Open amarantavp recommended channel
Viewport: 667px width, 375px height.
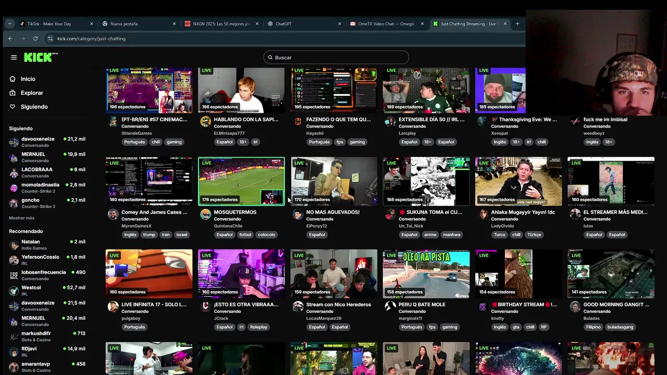point(47,367)
